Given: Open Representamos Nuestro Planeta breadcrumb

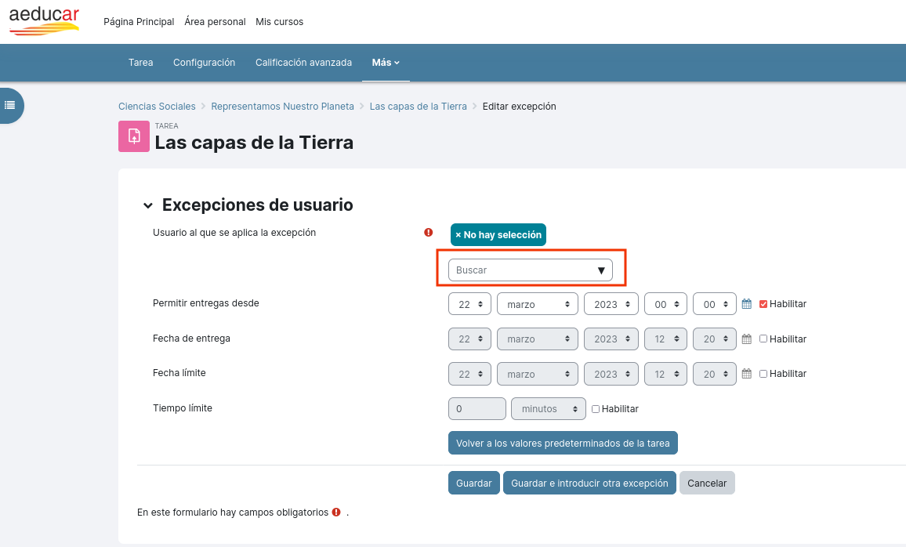Looking at the screenshot, I should coord(283,107).
